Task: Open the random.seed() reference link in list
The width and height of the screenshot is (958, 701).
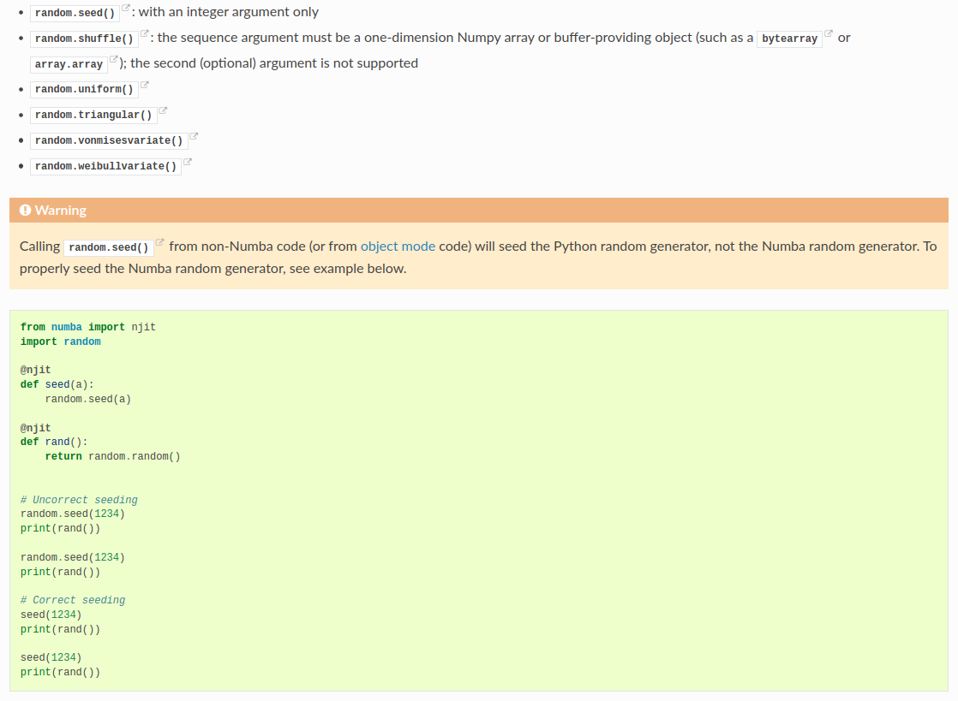Action: (x=75, y=13)
